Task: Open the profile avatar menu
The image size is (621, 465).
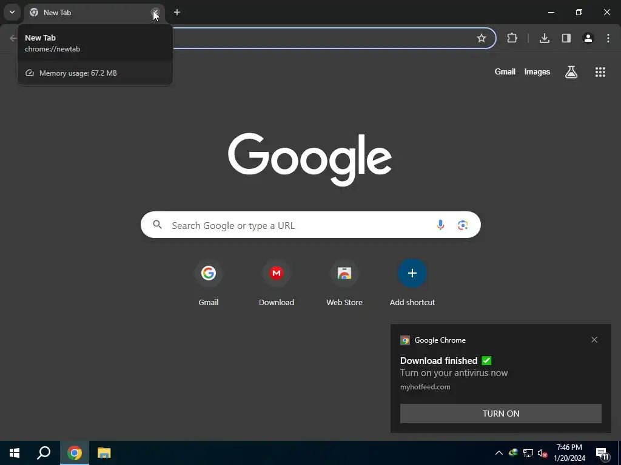Action: pos(588,38)
